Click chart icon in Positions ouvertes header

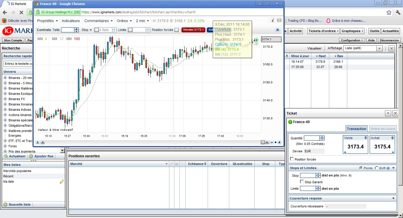(177, 164)
